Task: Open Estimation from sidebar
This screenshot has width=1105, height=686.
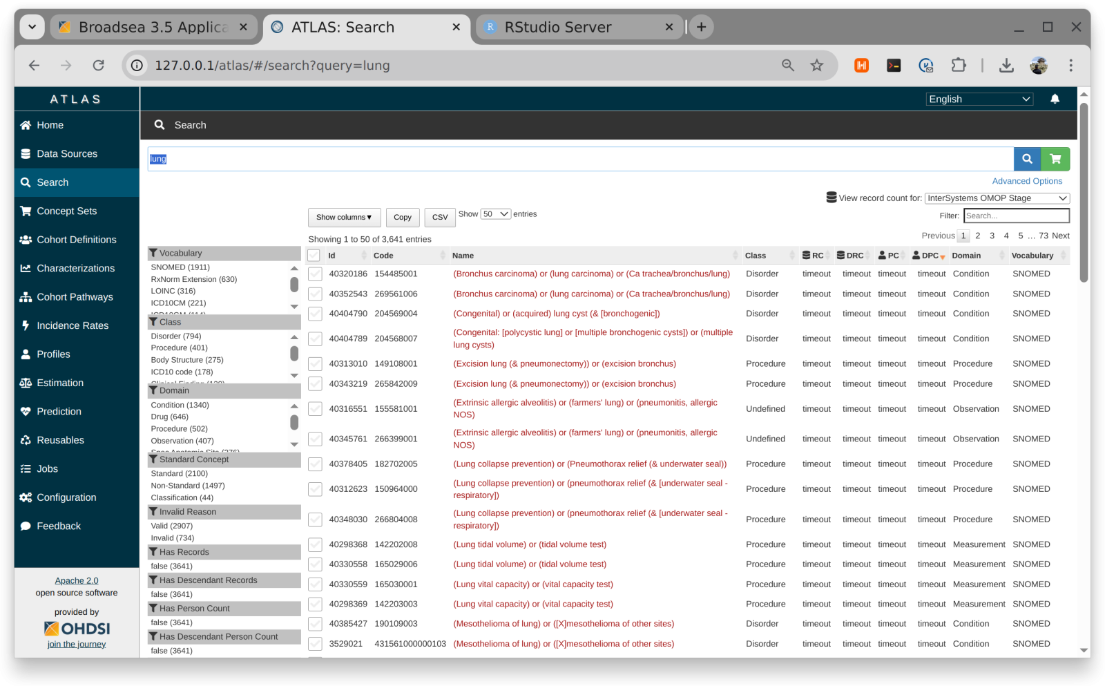Action: (x=60, y=383)
